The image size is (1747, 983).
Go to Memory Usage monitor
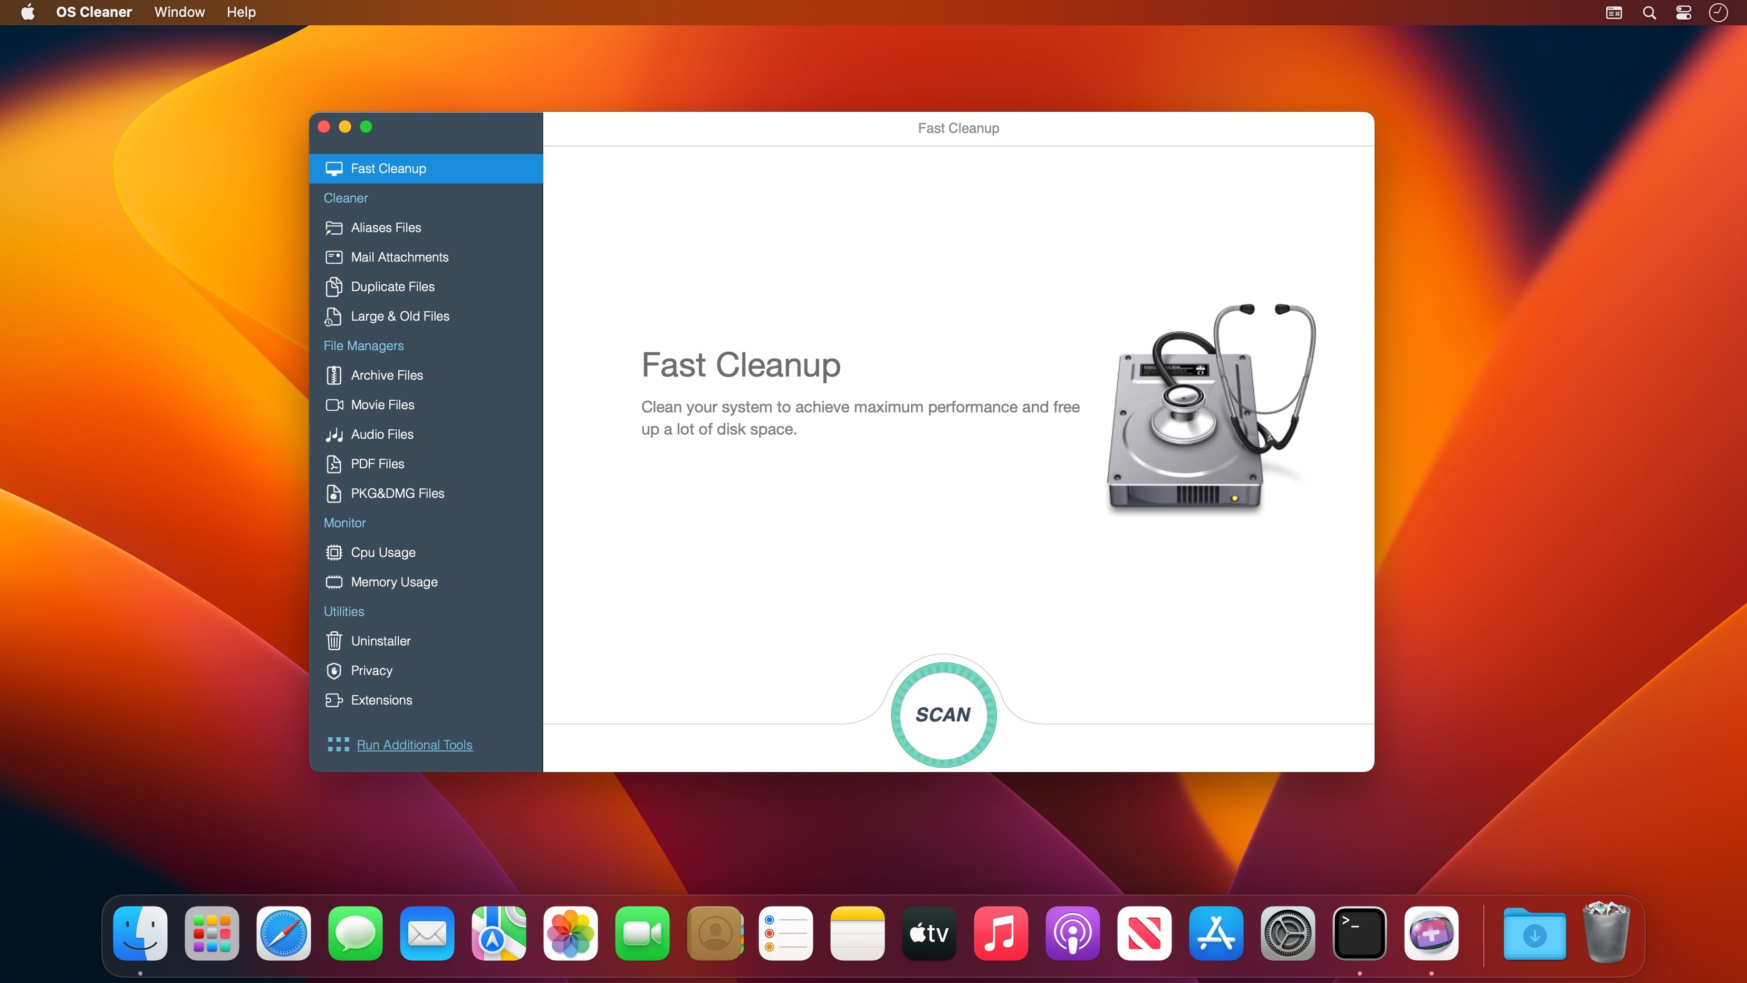394,582
